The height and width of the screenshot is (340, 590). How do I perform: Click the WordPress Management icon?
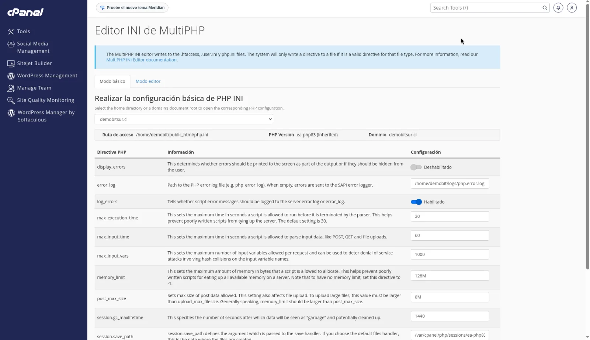tap(11, 76)
